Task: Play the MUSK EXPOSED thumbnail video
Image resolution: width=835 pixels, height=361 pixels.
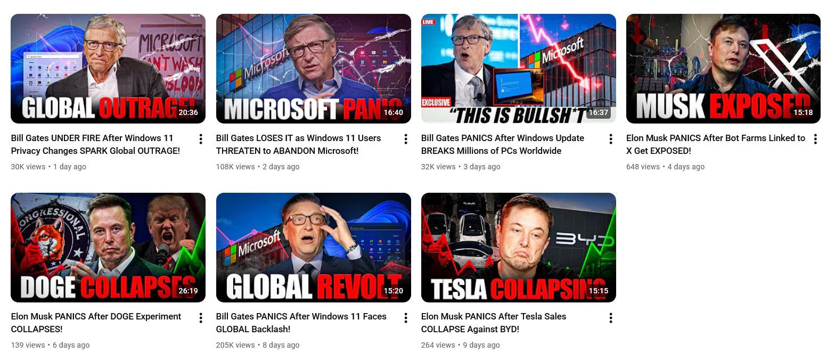Action: [x=723, y=69]
